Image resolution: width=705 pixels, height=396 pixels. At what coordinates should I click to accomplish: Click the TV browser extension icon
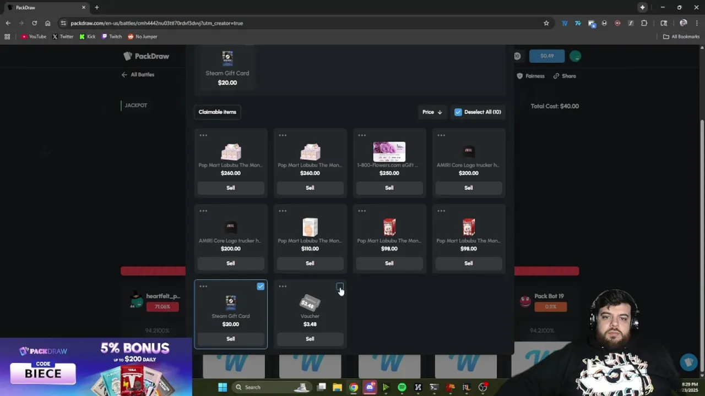(x=565, y=23)
